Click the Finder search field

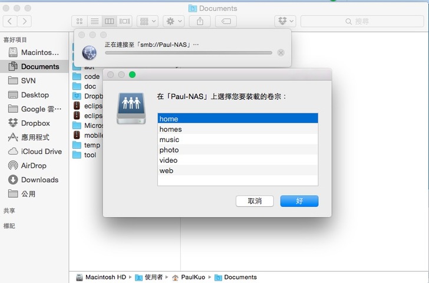[362, 21]
